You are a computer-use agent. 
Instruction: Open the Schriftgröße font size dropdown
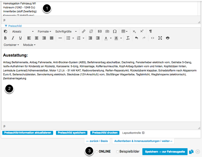click(x=66, y=32)
